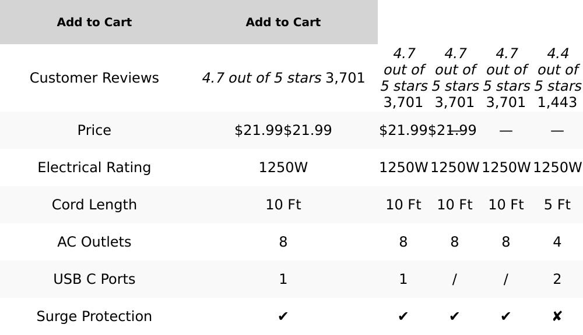Click the AC Outlets value 4
The width and height of the screenshot is (583, 335).
pyautogui.click(x=557, y=242)
